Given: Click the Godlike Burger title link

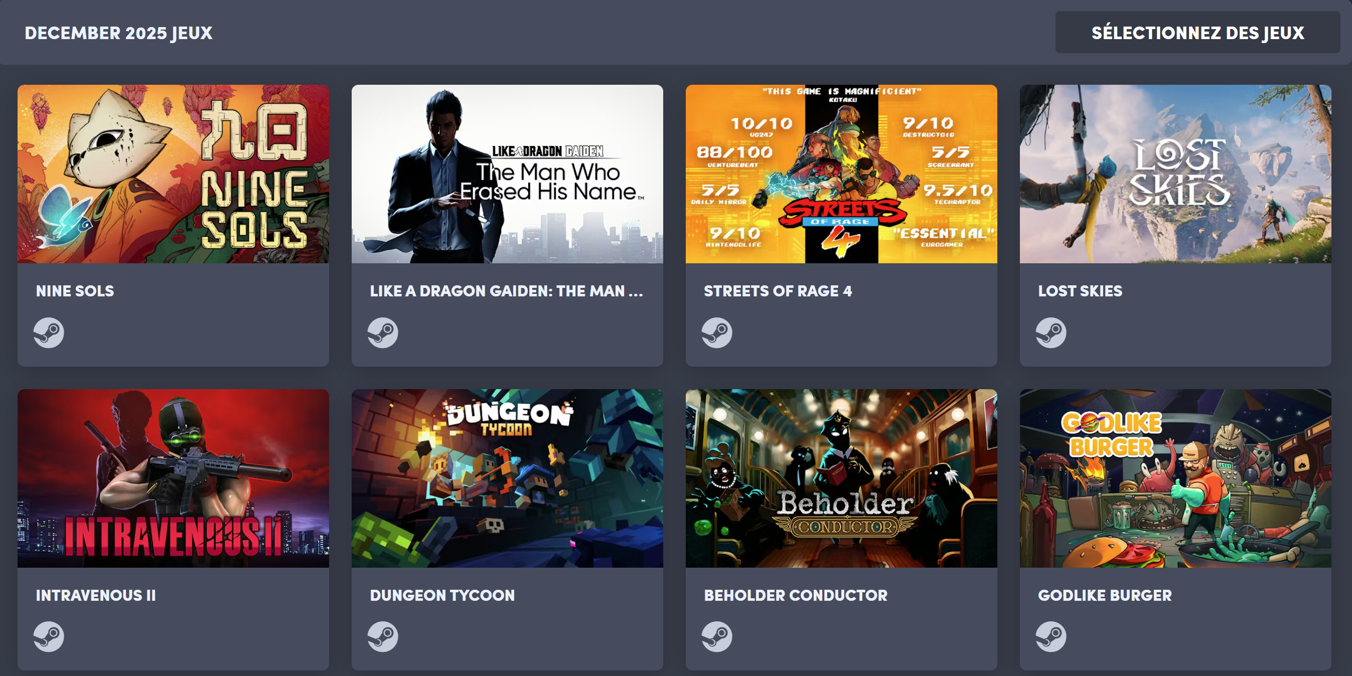Looking at the screenshot, I should (1105, 595).
